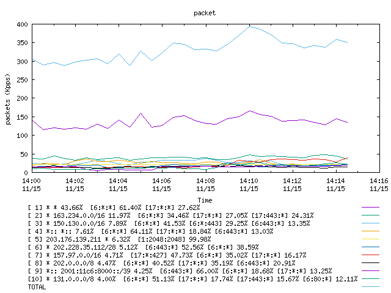Click the black line swatch for entry [ 8]
Screen dimensions: 391x293
point(370,263)
